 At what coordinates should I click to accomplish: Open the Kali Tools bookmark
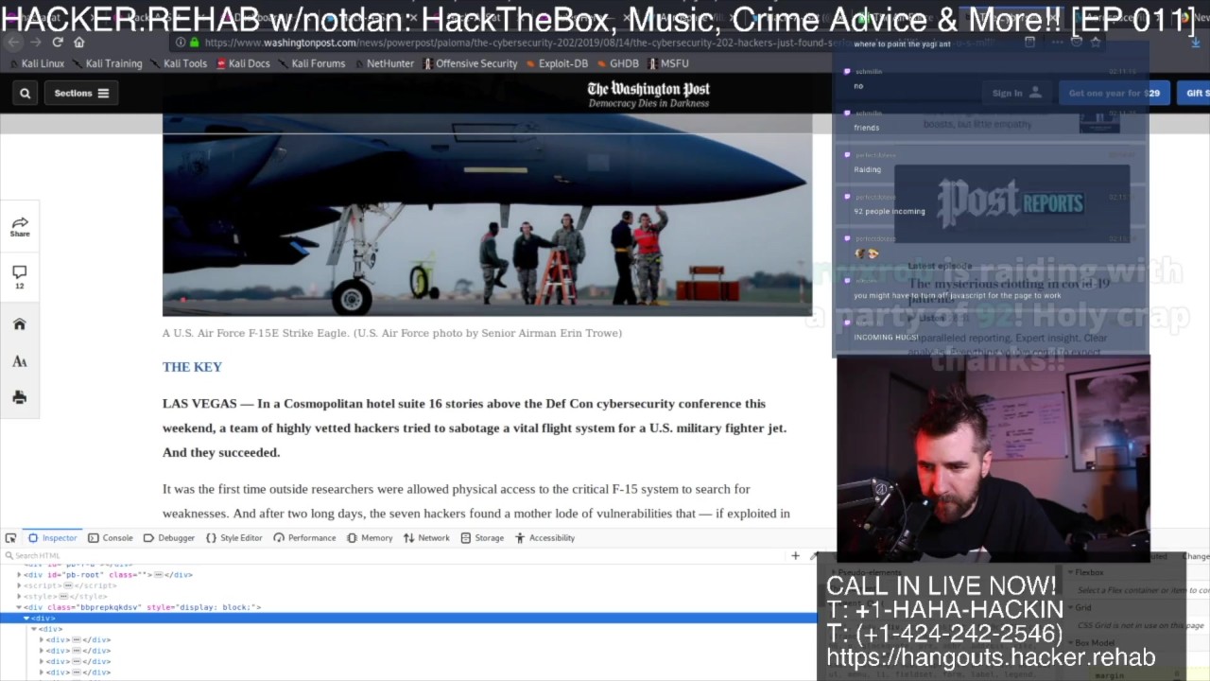(x=178, y=63)
